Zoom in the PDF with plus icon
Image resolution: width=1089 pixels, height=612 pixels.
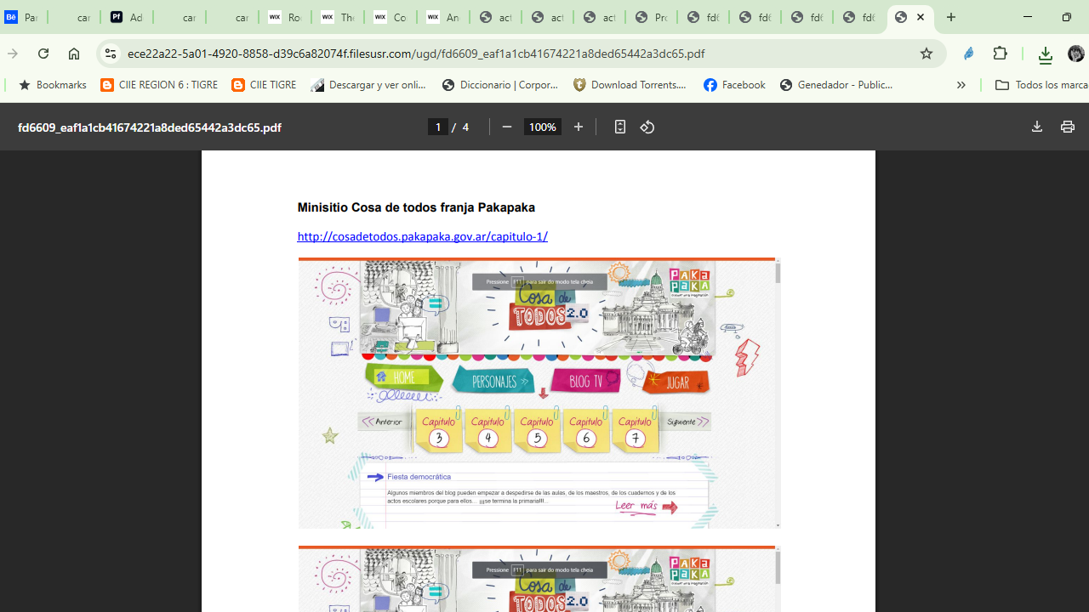(x=579, y=127)
